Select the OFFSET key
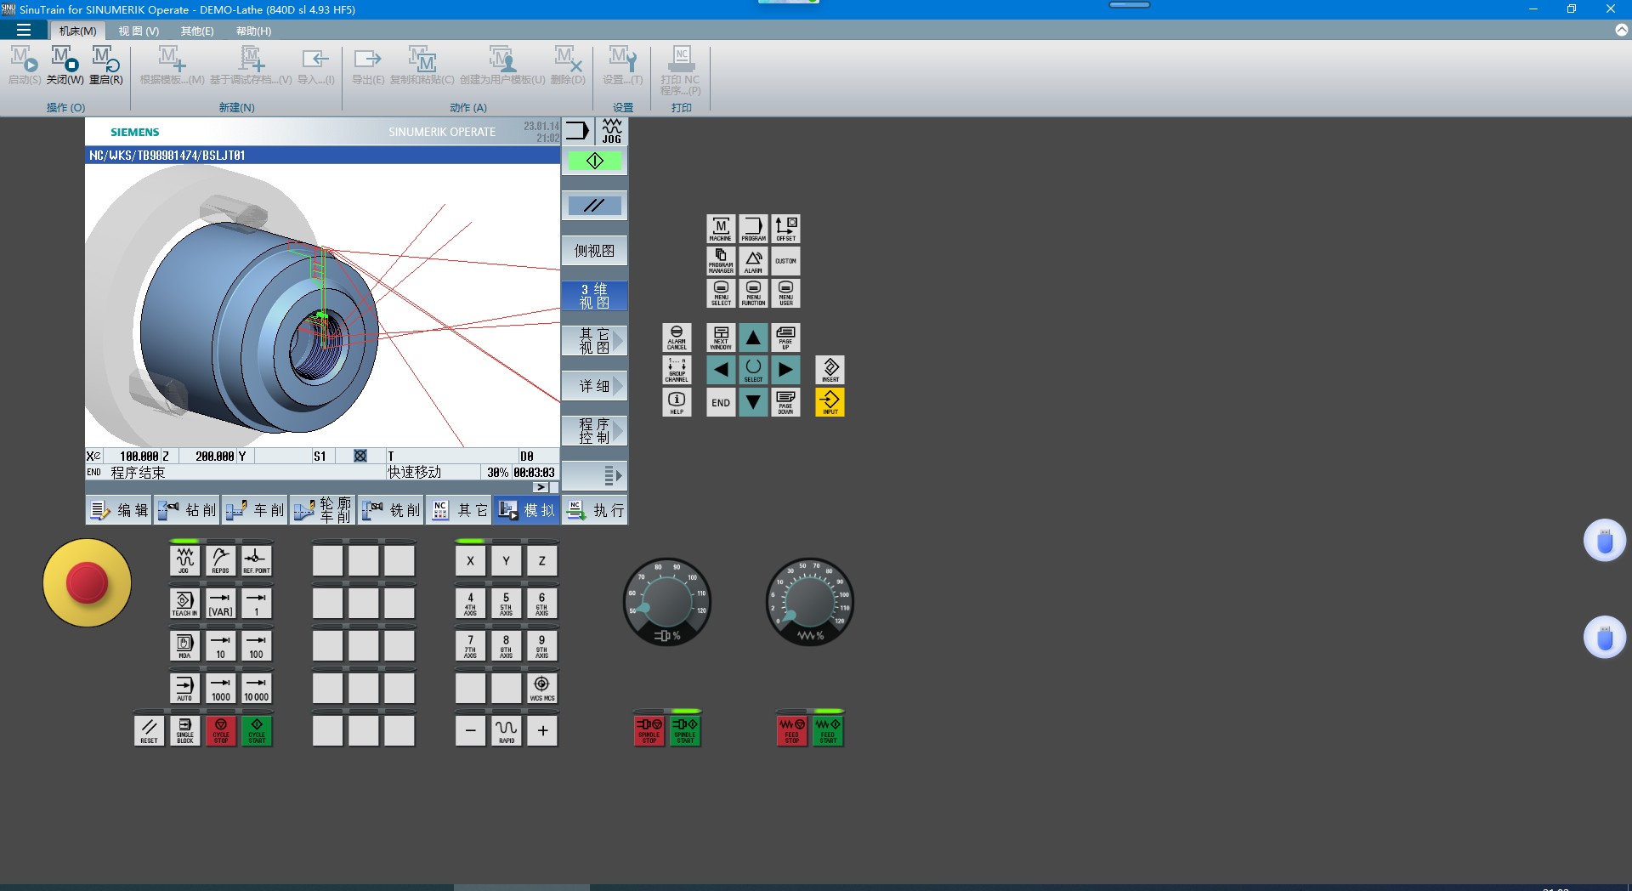Viewport: 1632px width, 891px height. 785,229
